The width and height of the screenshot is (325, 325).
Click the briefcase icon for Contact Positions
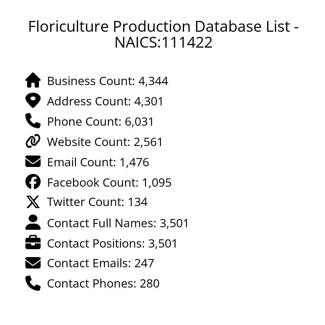click(33, 243)
